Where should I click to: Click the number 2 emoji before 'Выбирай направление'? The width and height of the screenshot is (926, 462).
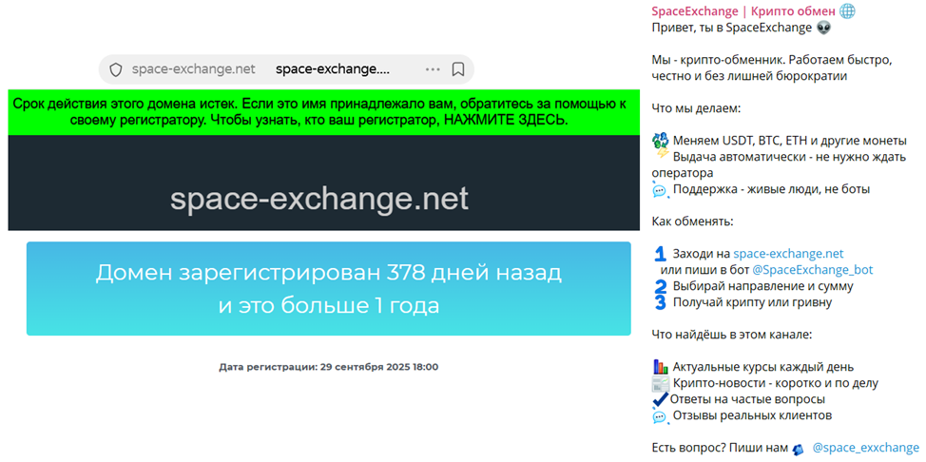tap(661, 286)
